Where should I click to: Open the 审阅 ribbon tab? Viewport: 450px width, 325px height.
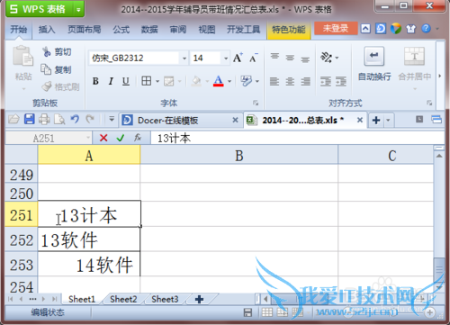(178, 30)
